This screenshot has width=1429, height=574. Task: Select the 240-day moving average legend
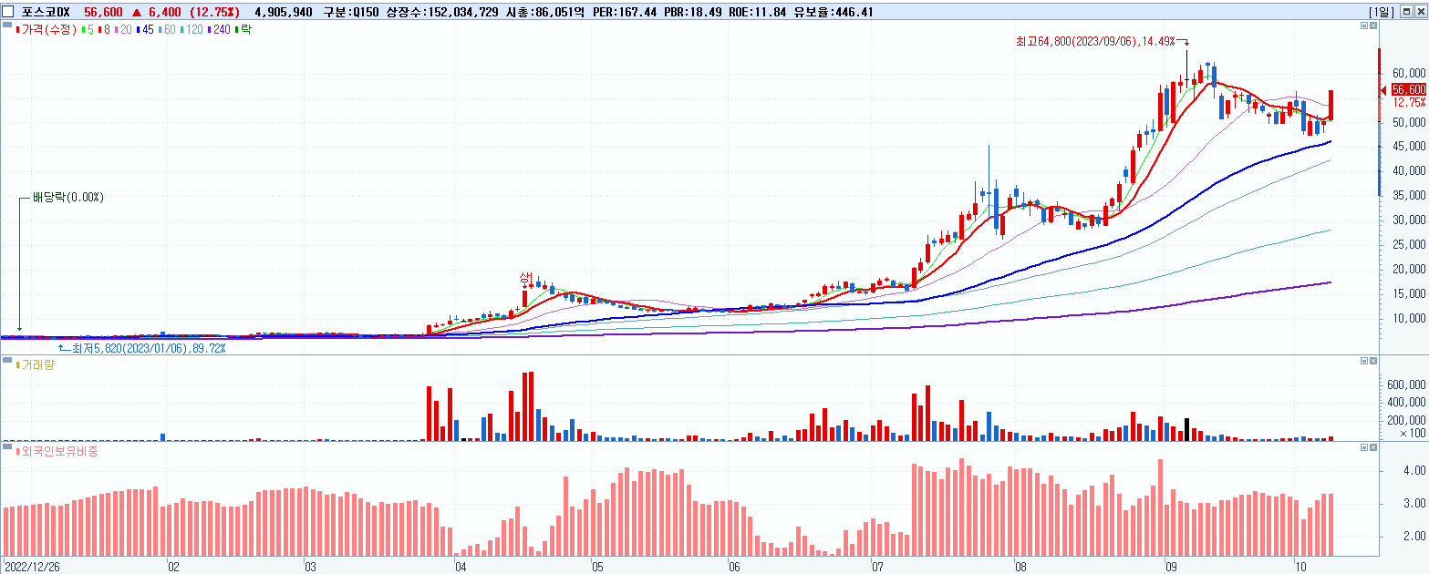(x=220, y=30)
